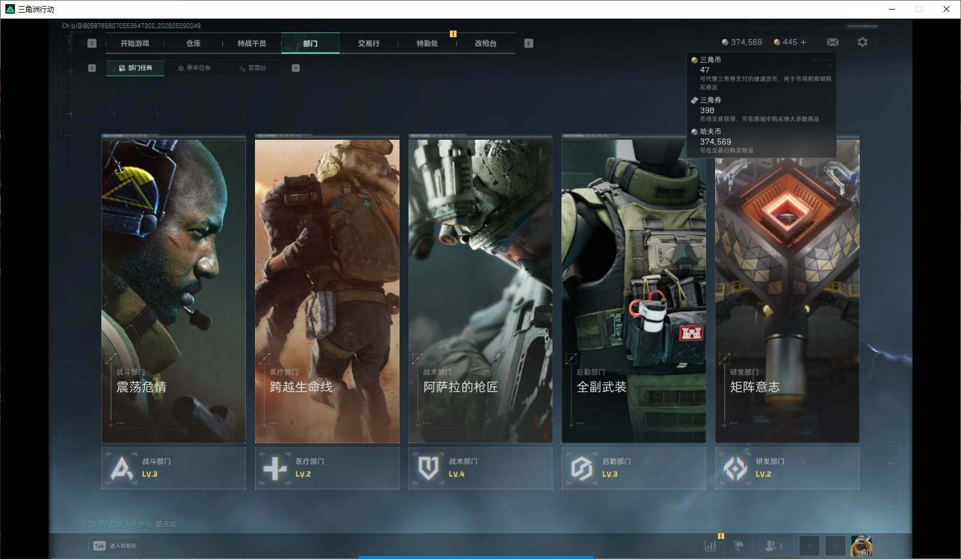Click the Tab 进入特勤处 button
Viewport: 961px width, 559px height.
pyautogui.click(x=115, y=546)
